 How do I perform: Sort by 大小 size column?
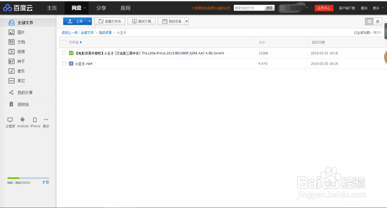tap(262, 42)
